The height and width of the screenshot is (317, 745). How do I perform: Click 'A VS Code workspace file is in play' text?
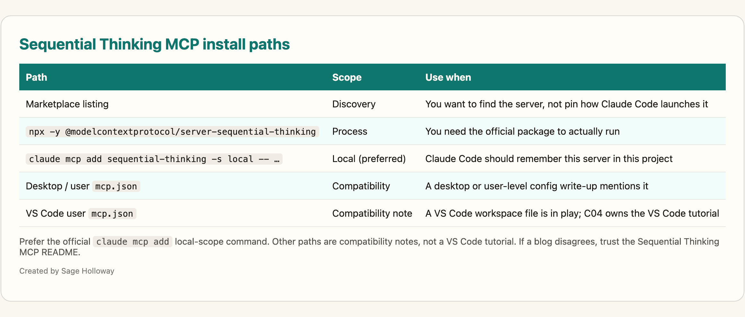[x=503, y=213]
